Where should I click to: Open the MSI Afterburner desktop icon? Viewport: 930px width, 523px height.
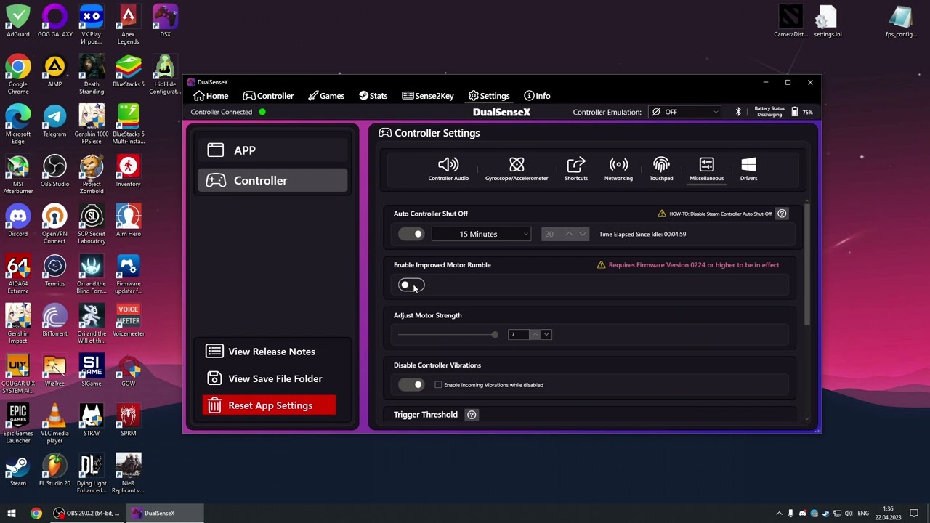click(18, 174)
